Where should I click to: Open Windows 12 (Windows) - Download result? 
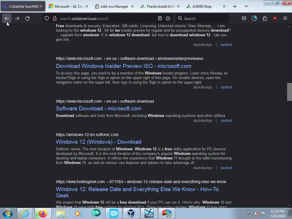click(x=98, y=142)
